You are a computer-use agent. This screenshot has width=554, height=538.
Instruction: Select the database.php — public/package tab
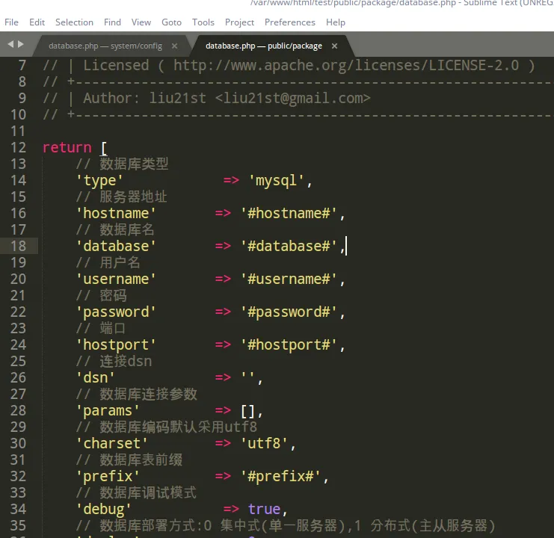click(263, 46)
